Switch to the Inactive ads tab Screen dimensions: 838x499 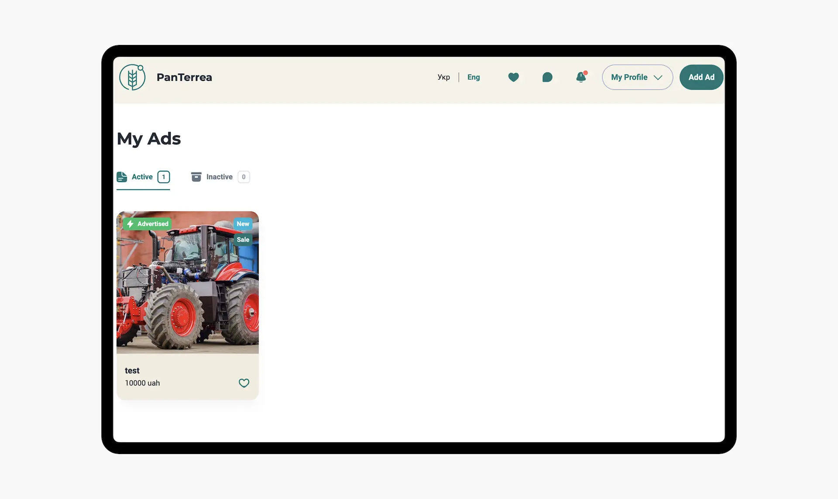219,177
